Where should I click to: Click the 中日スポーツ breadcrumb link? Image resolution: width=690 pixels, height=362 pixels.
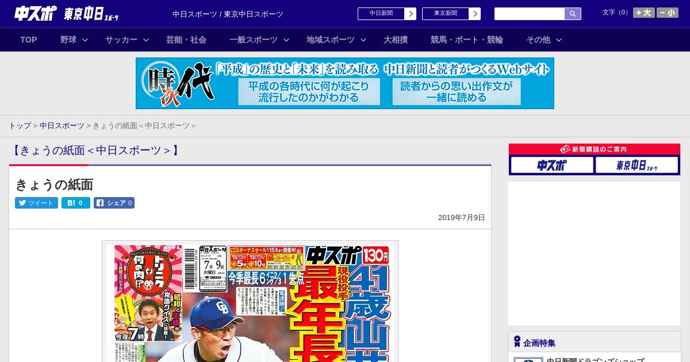[62, 125]
